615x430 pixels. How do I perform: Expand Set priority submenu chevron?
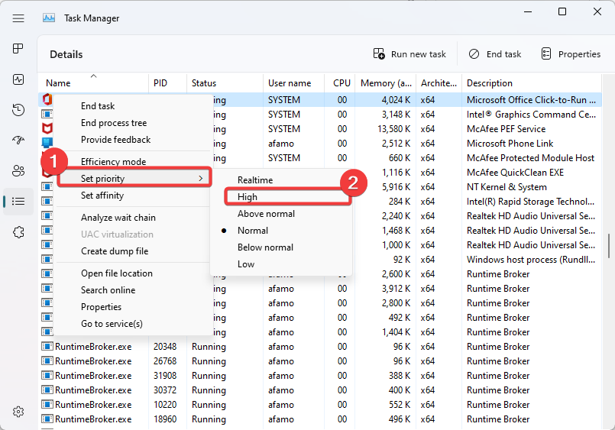[x=201, y=179]
